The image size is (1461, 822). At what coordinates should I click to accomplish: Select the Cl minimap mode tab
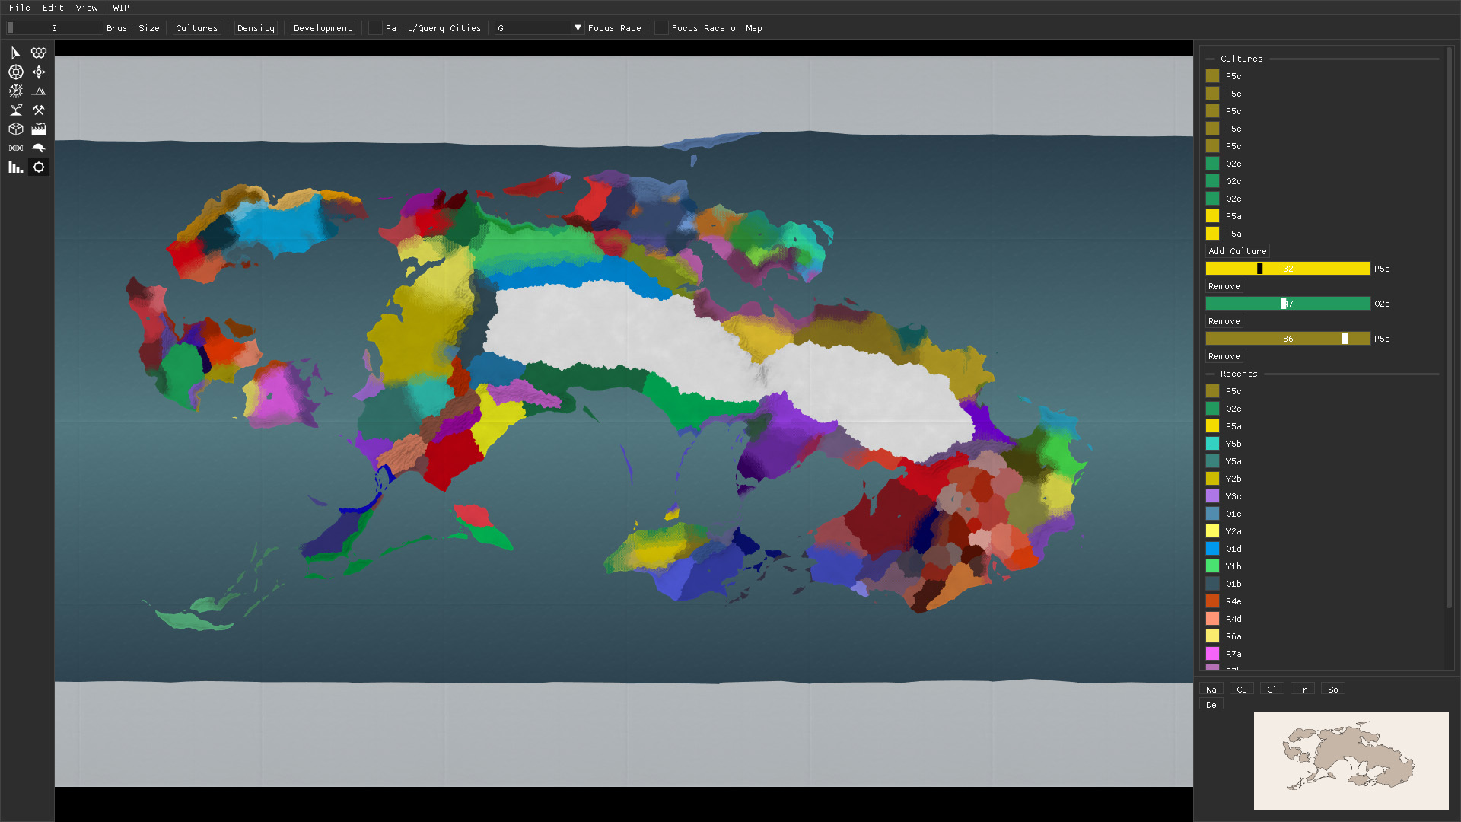click(1272, 690)
